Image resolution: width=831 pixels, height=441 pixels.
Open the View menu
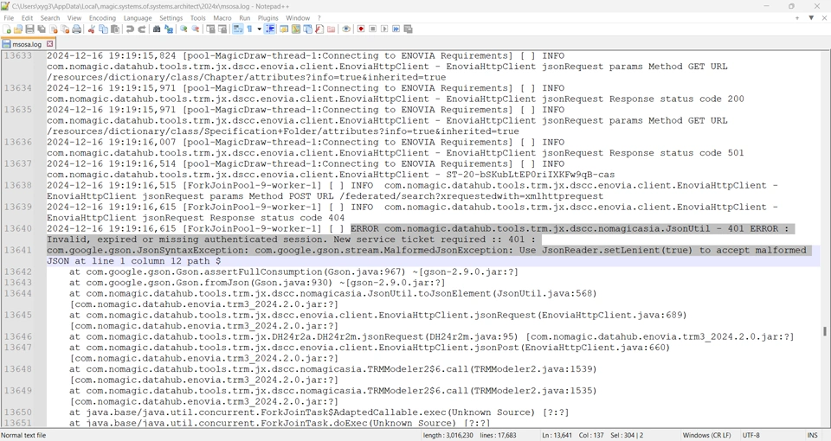coord(74,18)
